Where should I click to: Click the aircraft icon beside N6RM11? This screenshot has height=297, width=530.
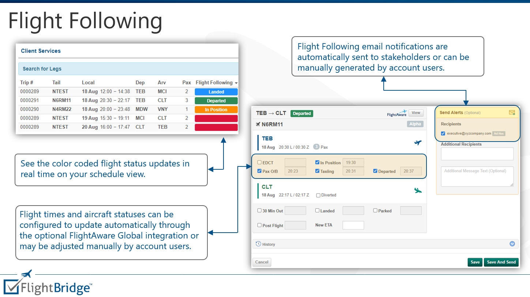tap(258, 124)
